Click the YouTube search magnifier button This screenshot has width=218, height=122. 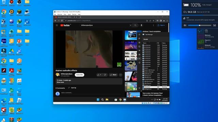tap(135, 25)
